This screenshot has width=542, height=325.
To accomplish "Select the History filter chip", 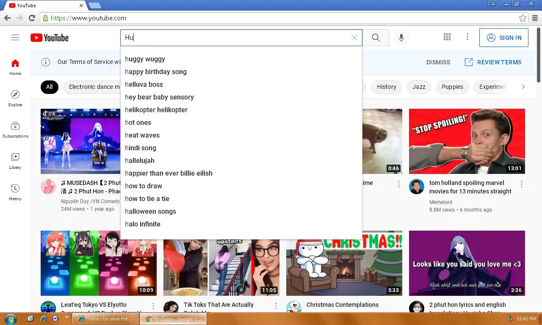I will click(387, 87).
